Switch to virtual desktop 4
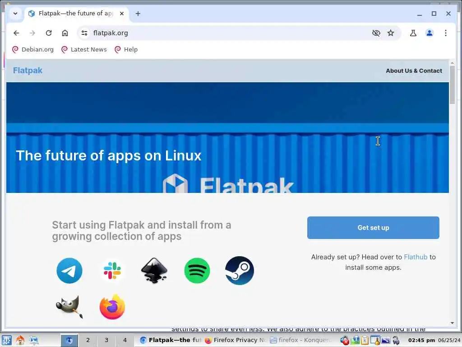 pyautogui.click(x=125, y=340)
